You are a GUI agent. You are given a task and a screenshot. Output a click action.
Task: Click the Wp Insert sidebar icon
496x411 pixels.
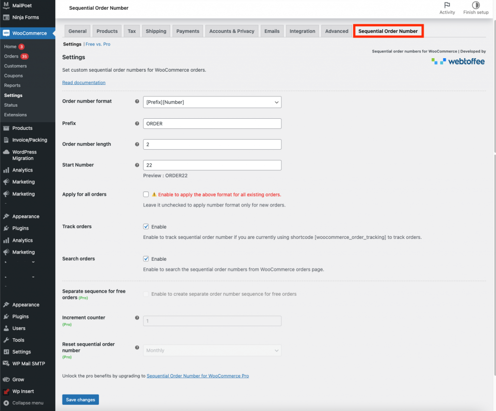pos(6,391)
